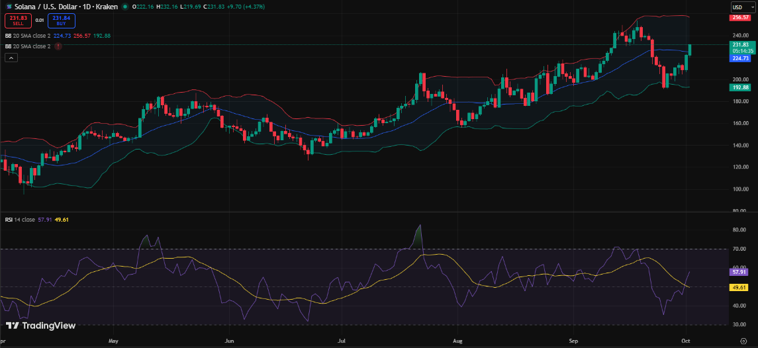The image size is (758, 348).
Task: Collapse the indicator legend with the chevron button
Action: [11, 58]
